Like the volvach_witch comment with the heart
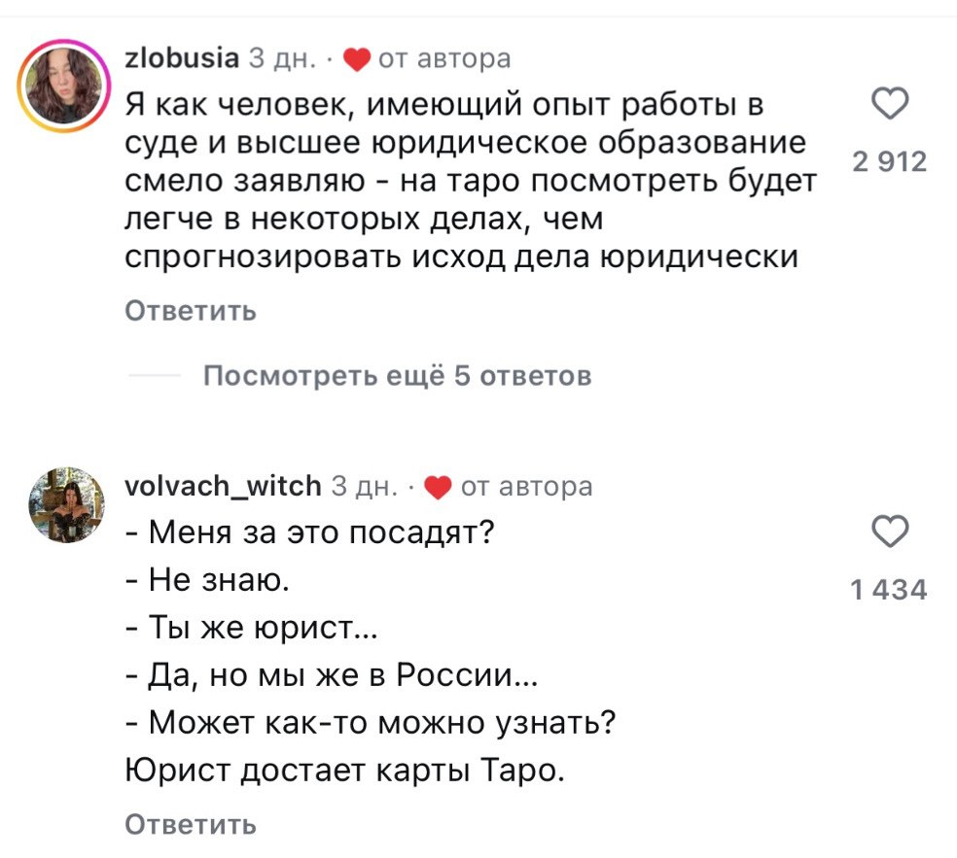Viewport: 957px width, 858px height. pos(892,533)
